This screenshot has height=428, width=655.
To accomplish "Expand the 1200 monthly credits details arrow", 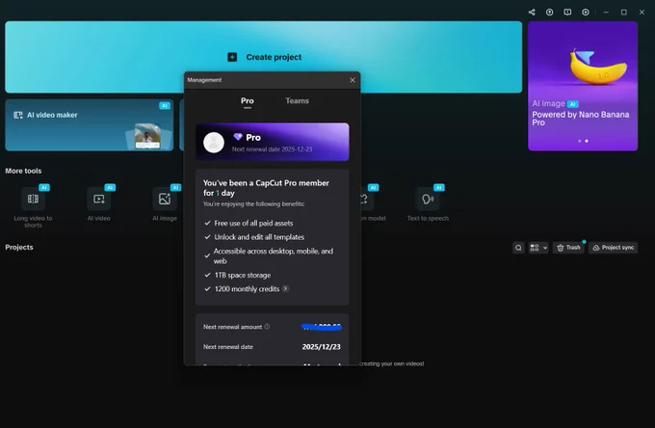I will point(286,289).
